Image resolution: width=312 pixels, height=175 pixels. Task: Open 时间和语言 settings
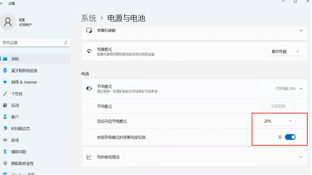pyautogui.click(x=35, y=129)
